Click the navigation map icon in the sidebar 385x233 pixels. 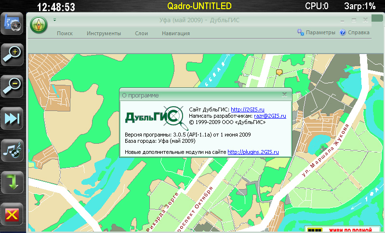(x=12, y=24)
